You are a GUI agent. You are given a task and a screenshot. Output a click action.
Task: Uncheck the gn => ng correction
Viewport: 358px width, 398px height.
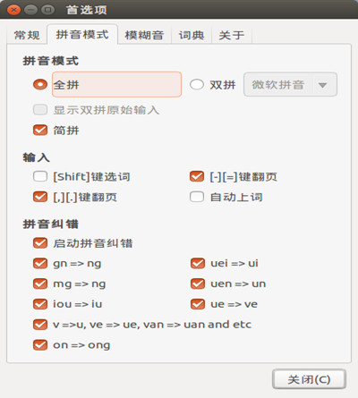(40, 263)
